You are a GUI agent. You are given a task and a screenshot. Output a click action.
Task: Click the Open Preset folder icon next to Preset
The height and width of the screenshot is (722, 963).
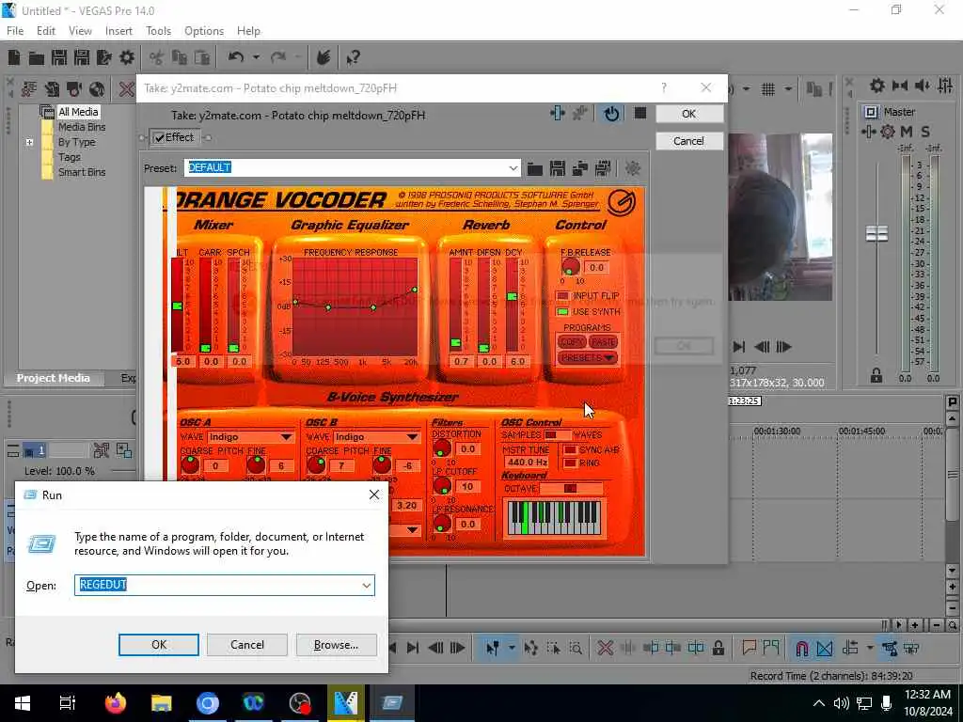(535, 168)
